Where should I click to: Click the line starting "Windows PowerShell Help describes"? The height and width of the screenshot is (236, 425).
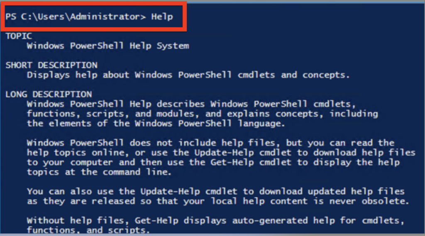[x=191, y=104]
